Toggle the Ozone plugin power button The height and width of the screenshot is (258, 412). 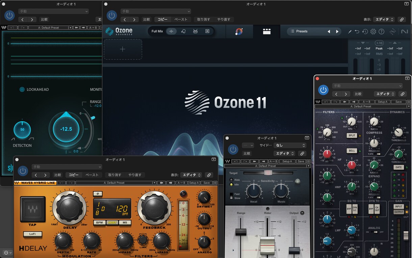tap(112, 15)
